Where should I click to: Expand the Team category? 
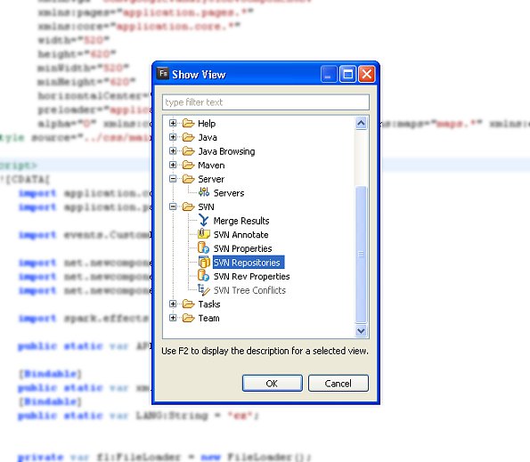click(173, 318)
